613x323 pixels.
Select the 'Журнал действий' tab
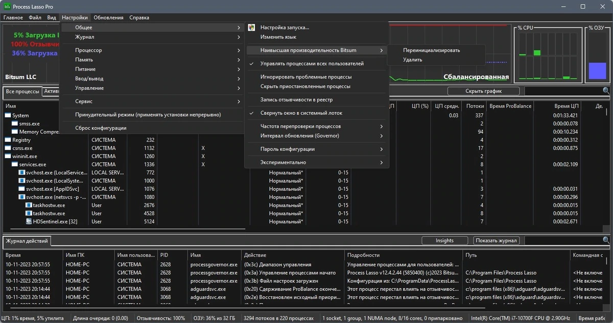27,241
